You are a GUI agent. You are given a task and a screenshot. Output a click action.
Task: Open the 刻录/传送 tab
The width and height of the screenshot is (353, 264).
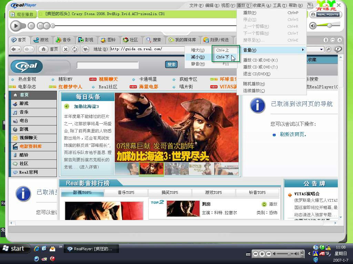pos(216,40)
